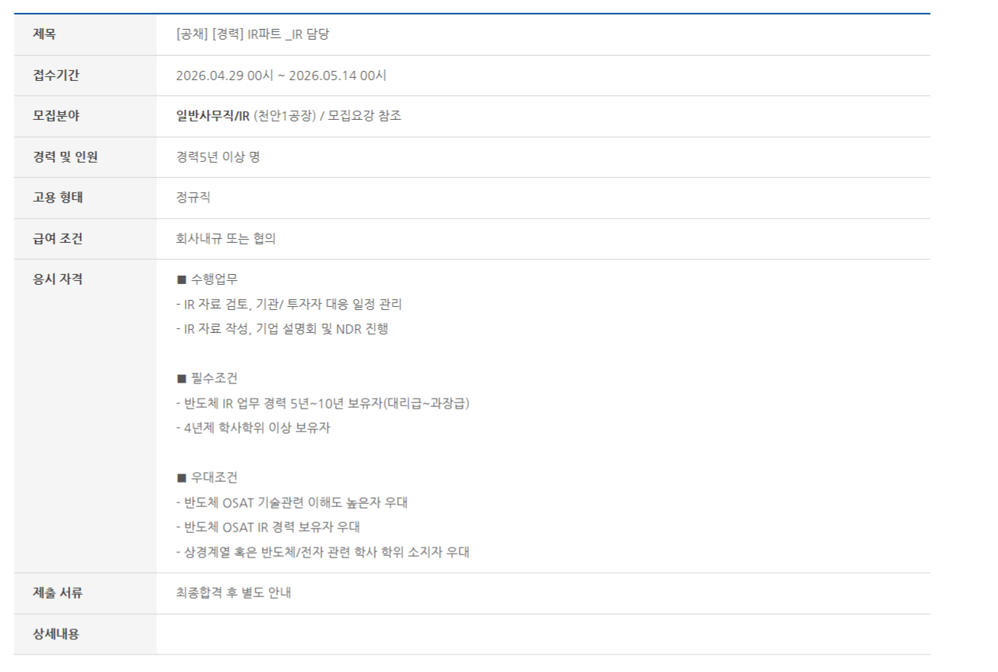Viewport: 998px width, 672px height.
Task: Click the bold "일반사무직/IR" text
Action: click(212, 116)
